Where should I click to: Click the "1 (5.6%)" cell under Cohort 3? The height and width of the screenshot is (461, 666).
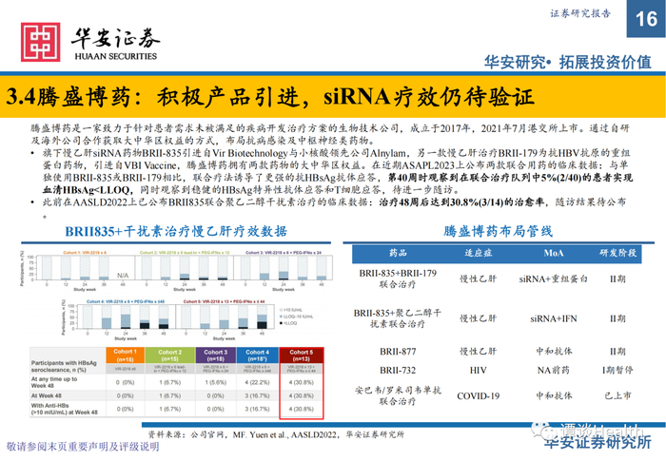[x=216, y=382]
